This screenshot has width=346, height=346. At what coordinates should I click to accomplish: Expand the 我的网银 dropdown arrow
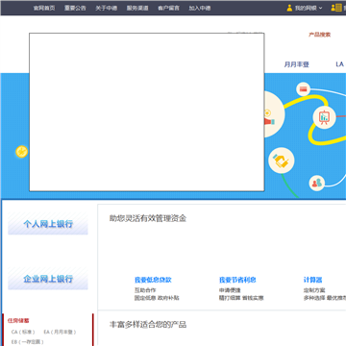click(320, 8)
